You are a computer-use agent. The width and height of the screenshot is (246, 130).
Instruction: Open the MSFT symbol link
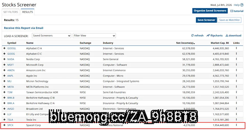(11, 65)
